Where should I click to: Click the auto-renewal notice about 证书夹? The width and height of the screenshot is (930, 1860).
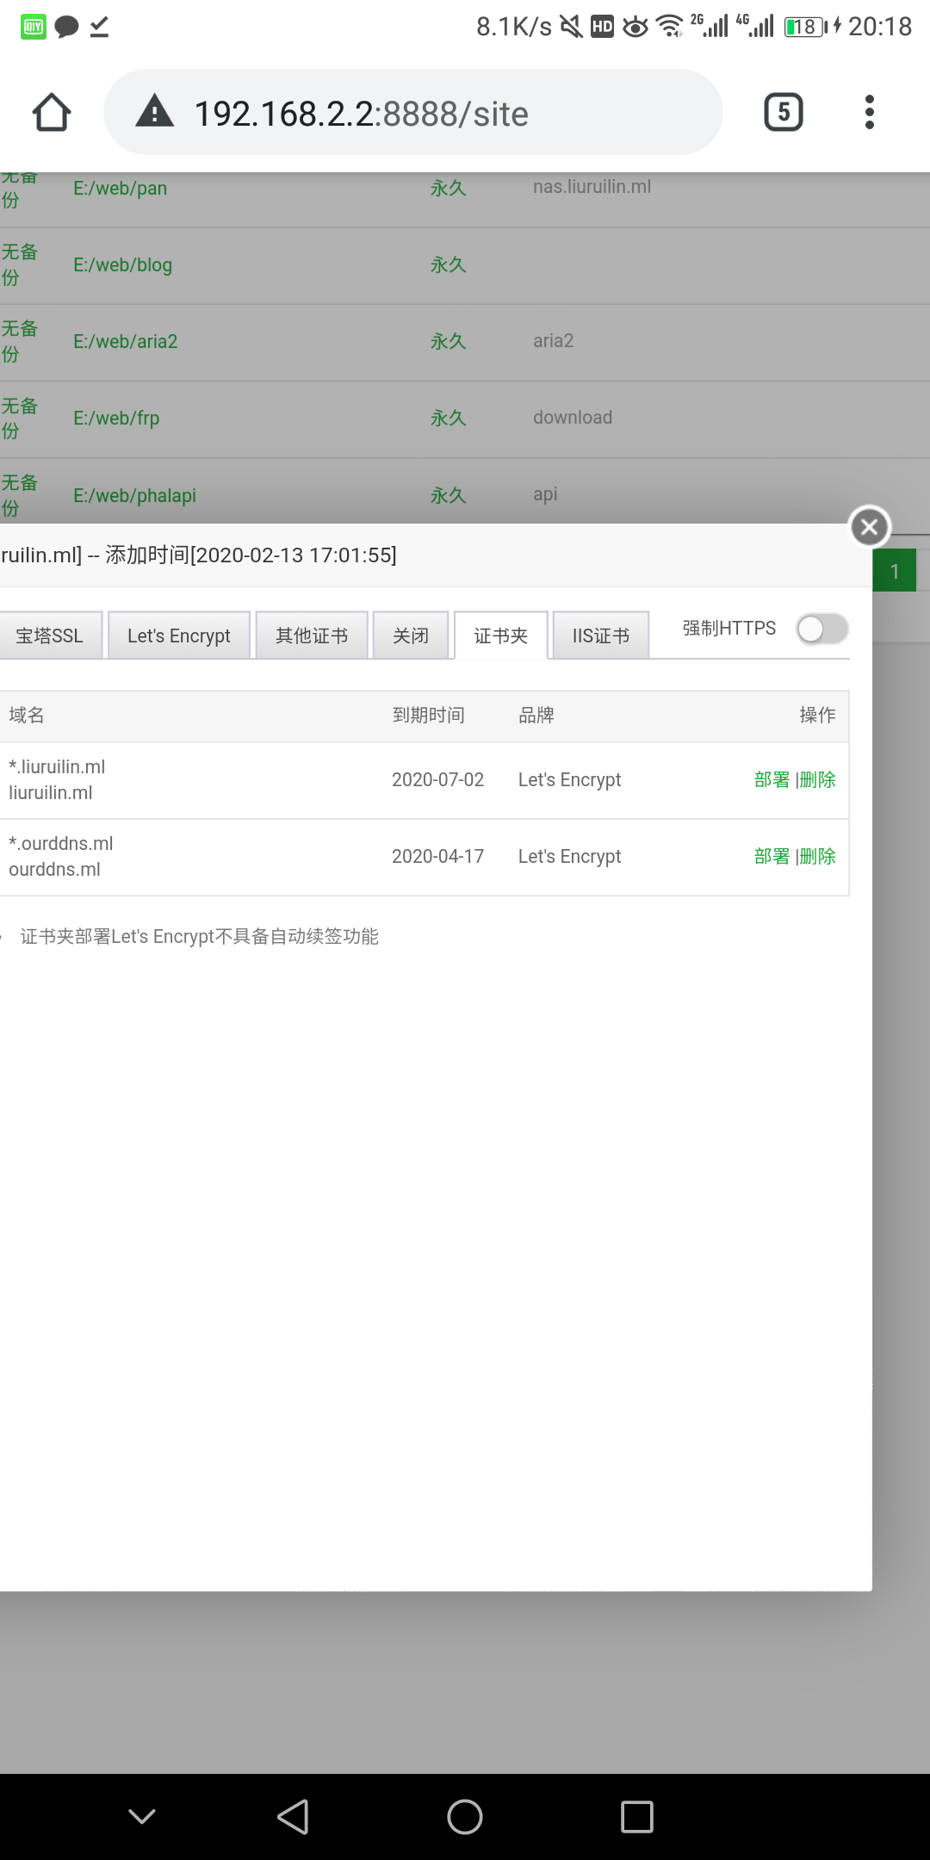tap(200, 937)
